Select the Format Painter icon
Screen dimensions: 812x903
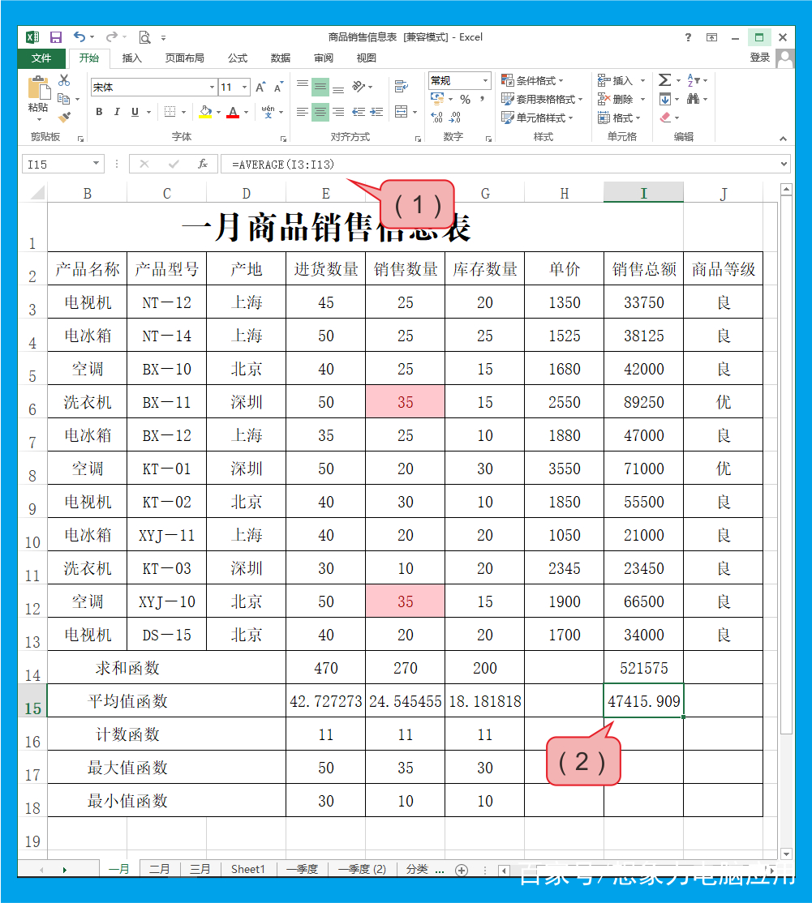[64, 117]
